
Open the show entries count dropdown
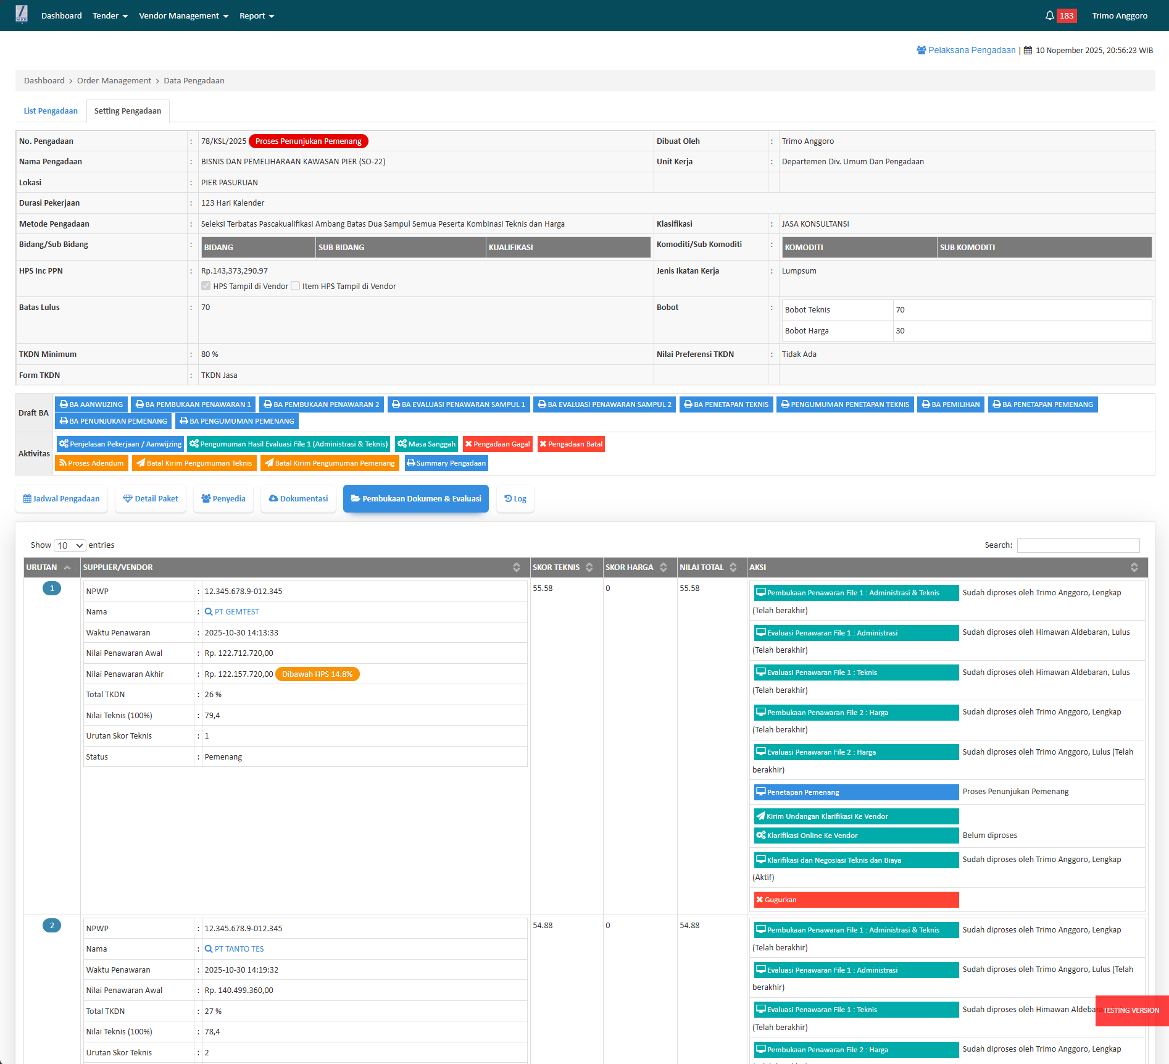click(x=70, y=545)
